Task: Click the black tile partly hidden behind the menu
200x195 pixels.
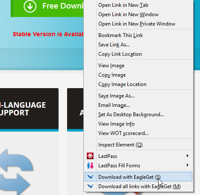Action: click(x=75, y=109)
